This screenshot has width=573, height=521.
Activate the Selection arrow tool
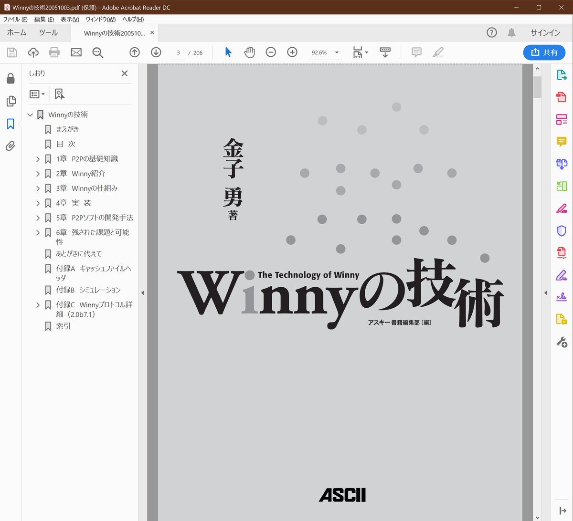(228, 52)
